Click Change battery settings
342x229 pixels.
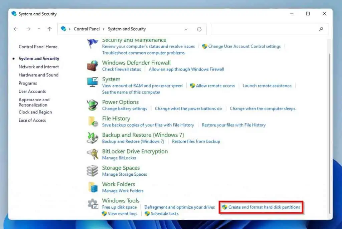(124, 109)
